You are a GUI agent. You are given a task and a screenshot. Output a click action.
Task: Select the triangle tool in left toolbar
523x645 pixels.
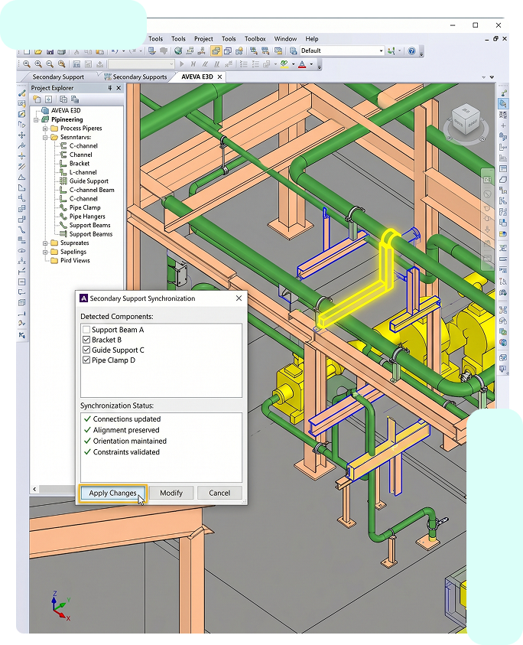(x=21, y=178)
